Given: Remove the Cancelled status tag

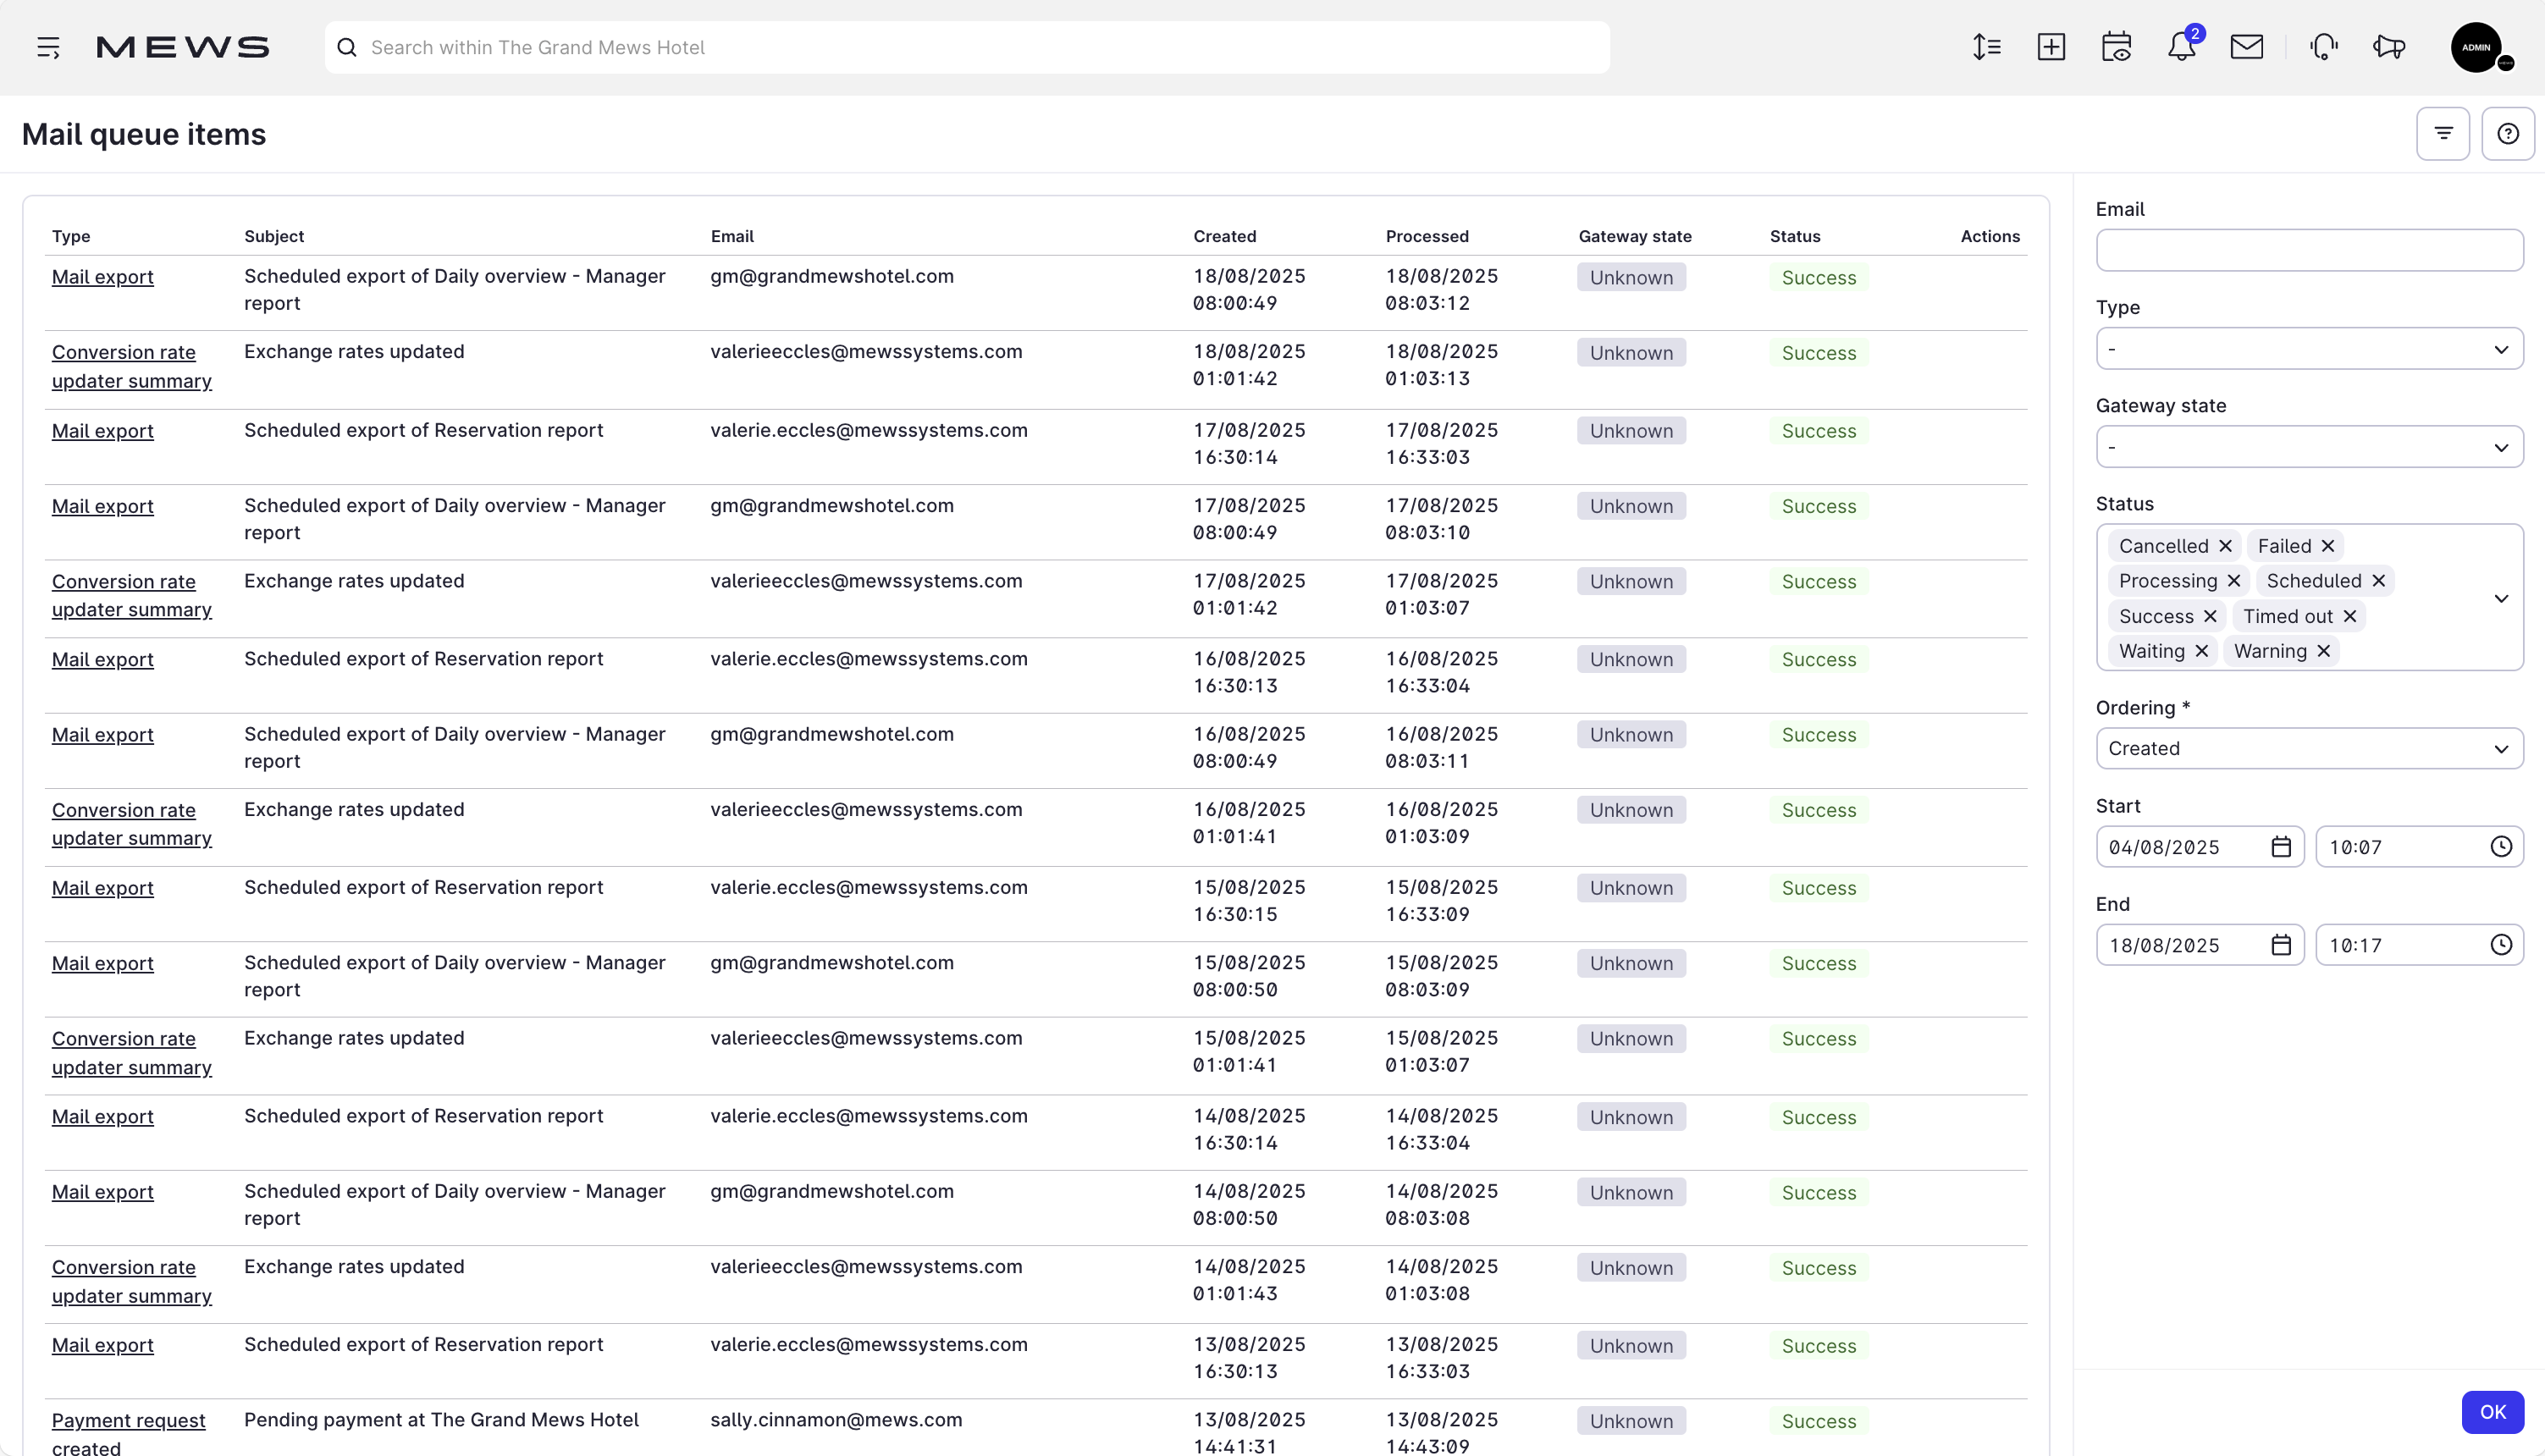Looking at the screenshot, I should (x=2225, y=546).
